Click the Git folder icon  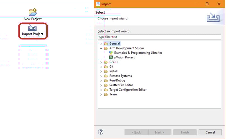106,67
